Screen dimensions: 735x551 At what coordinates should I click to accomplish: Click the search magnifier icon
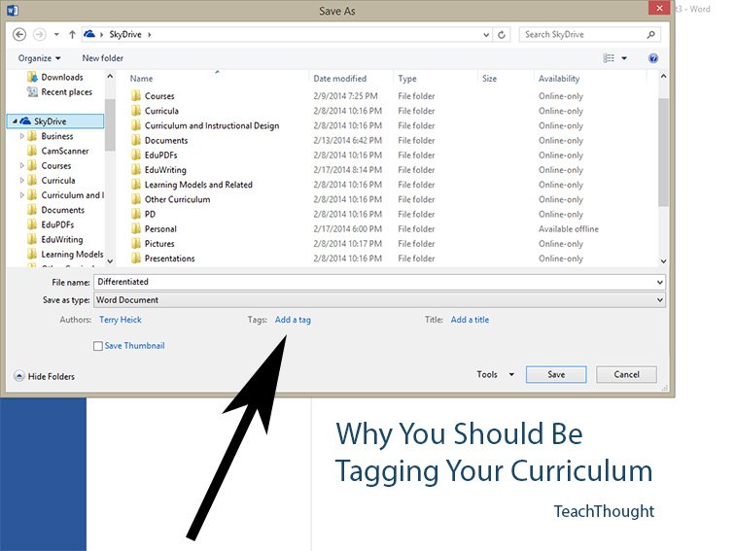click(654, 34)
